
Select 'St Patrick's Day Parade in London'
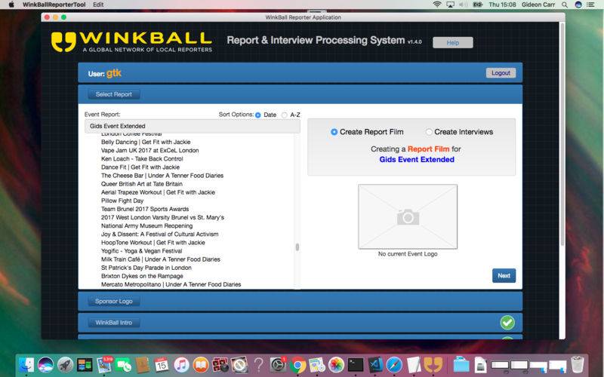click(x=146, y=268)
